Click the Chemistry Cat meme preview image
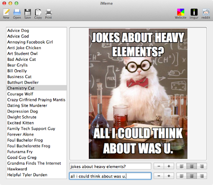Image resolution: width=213 pixels, height=185 pixels. (x=138, y=93)
